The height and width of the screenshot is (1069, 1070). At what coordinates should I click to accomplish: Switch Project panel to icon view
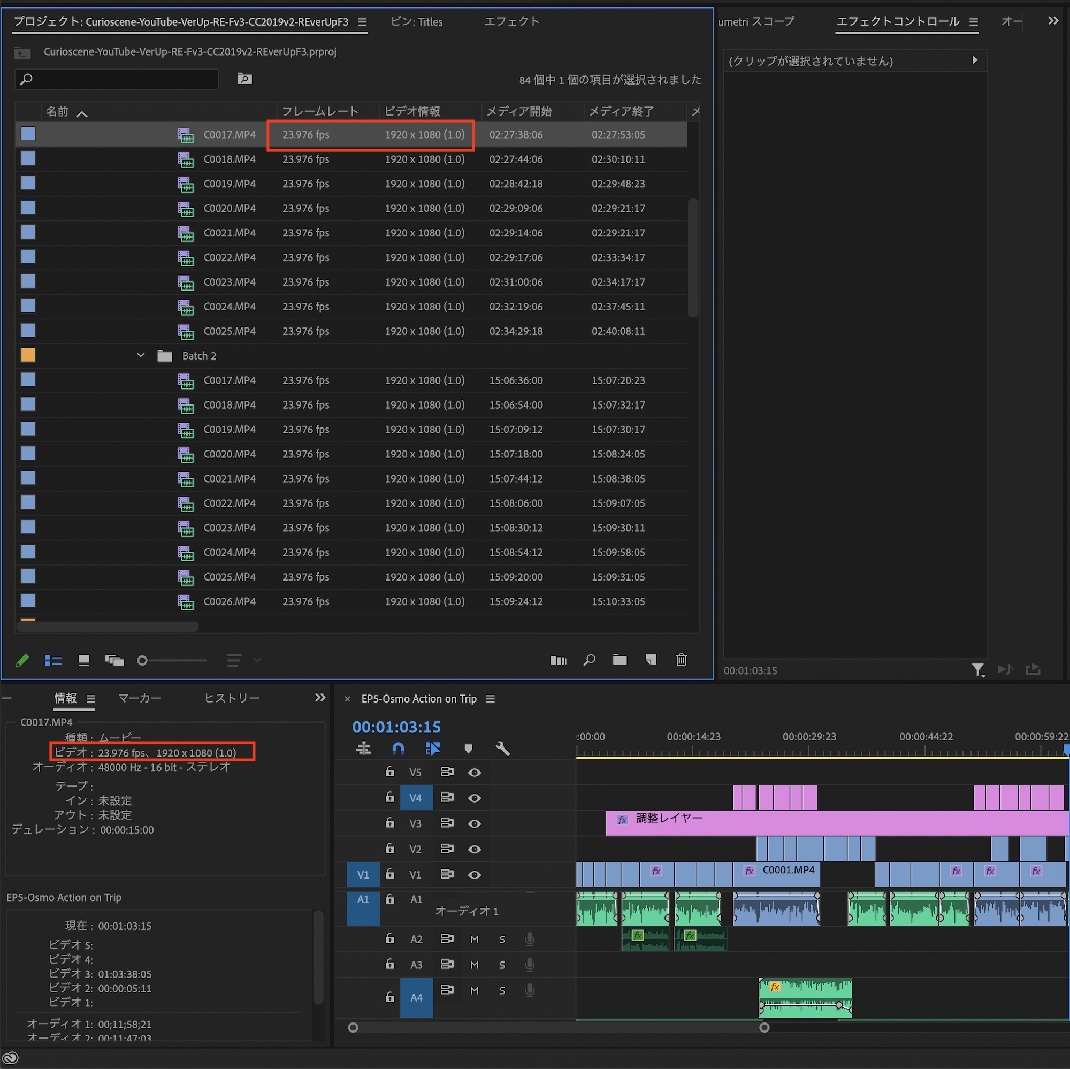pyautogui.click(x=83, y=660)
